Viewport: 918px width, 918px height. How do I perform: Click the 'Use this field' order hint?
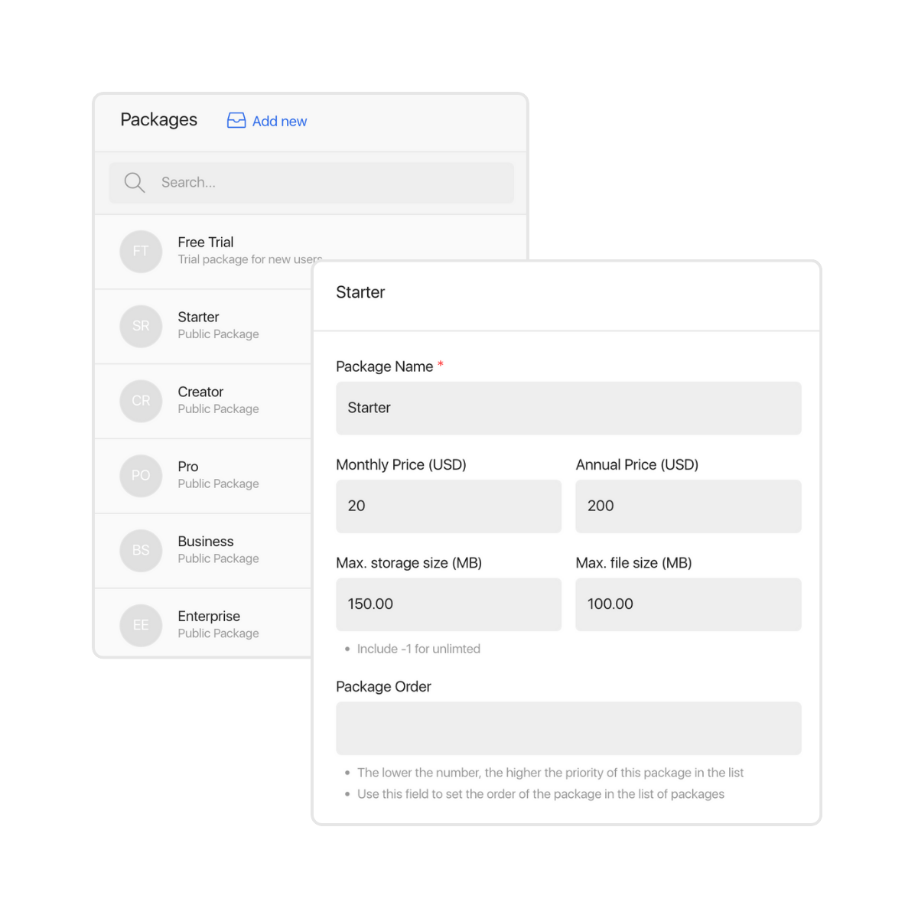click(541, 794)
